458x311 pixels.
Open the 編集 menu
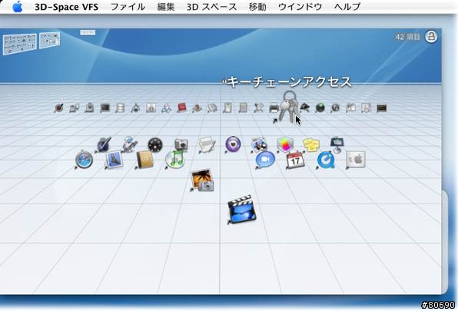pyautogui.click(x=166, y=7)
